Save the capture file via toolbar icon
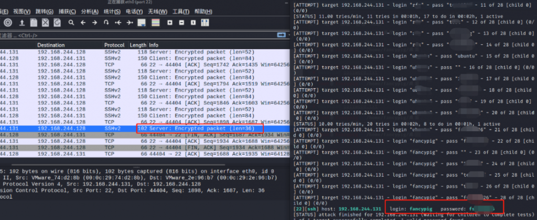 pos(34,23)
